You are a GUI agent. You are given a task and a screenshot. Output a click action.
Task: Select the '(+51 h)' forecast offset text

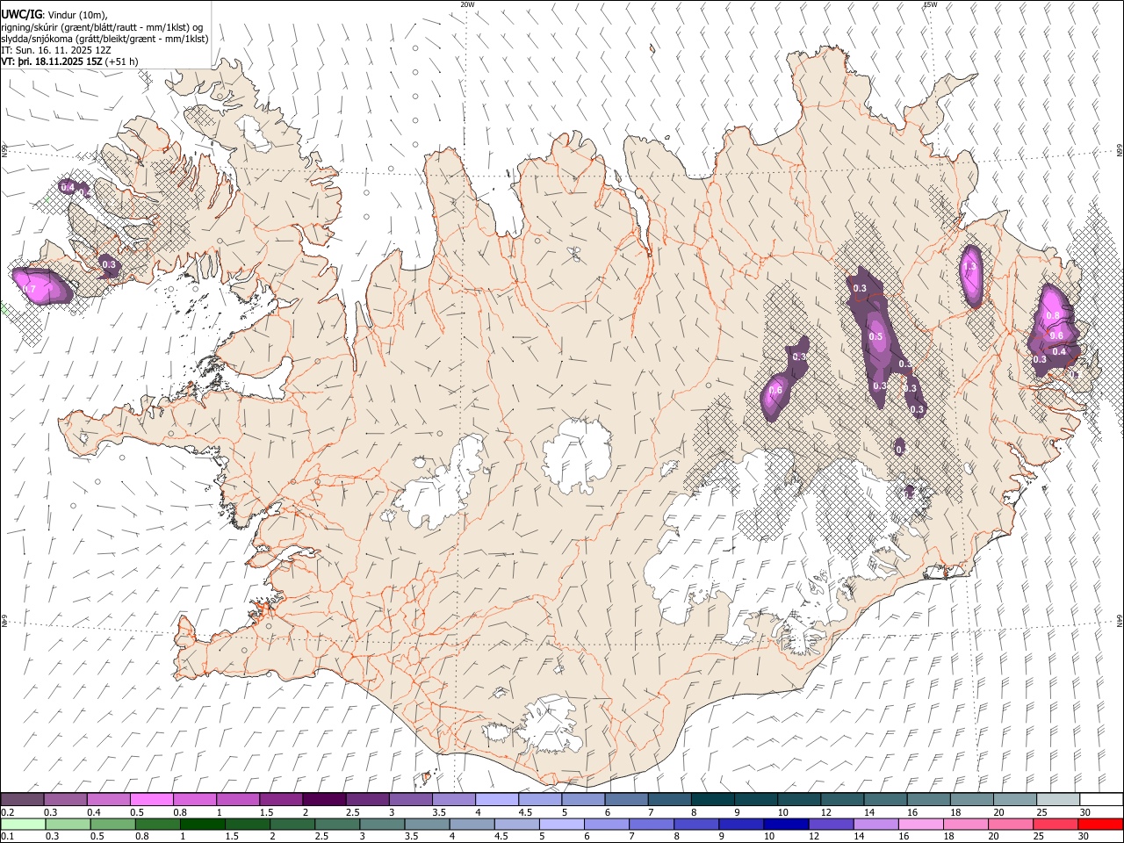pos(121,61)
